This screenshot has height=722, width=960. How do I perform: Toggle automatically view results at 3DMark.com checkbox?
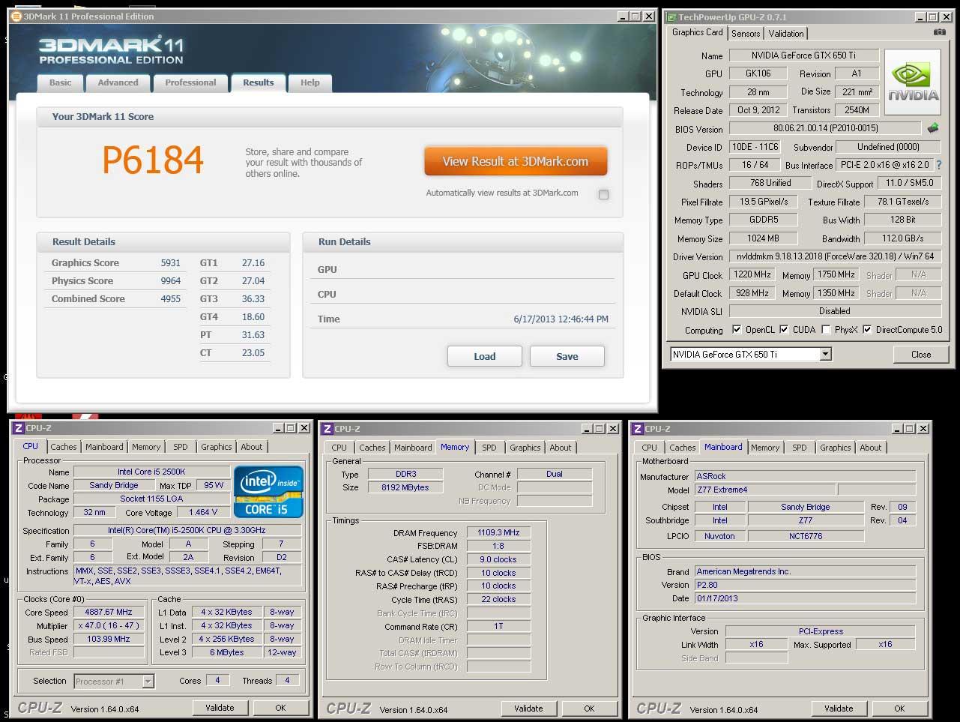click(603, 194)
